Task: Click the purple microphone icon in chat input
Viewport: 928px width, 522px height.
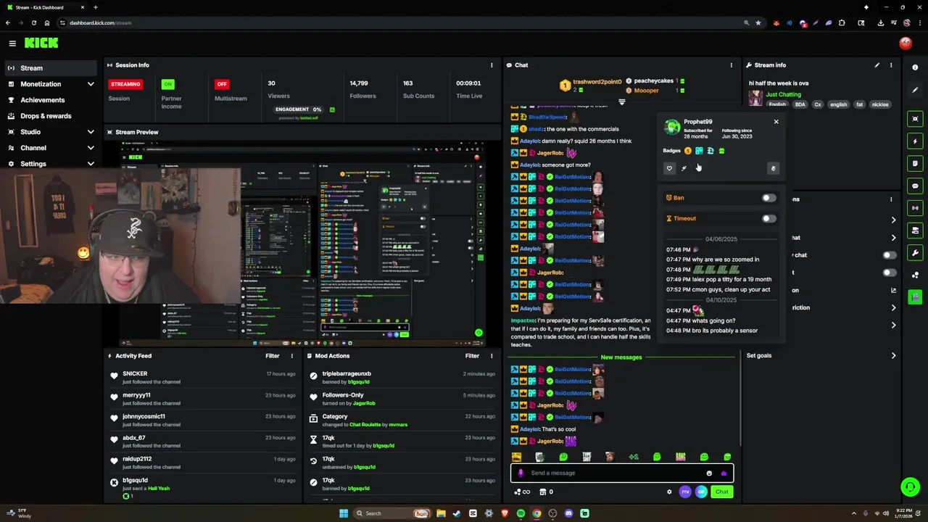Action: (x=521, y=473)
